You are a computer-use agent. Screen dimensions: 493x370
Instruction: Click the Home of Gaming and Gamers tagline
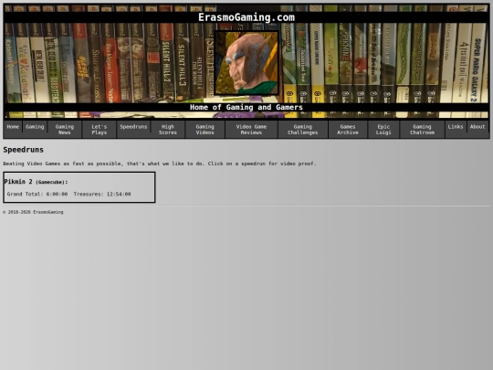(x=246, y=107)
